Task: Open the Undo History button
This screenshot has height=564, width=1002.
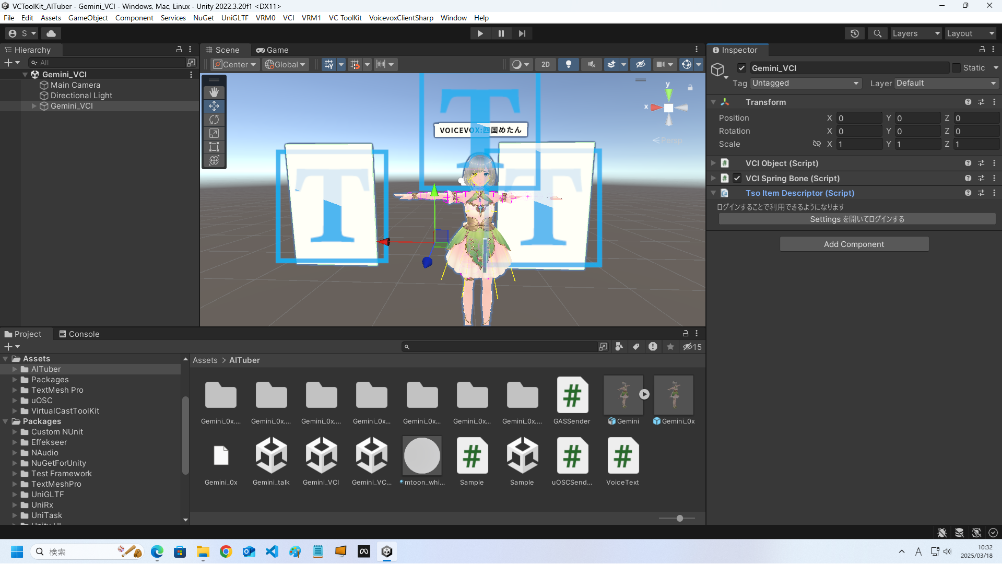Action: pos(854,33)
